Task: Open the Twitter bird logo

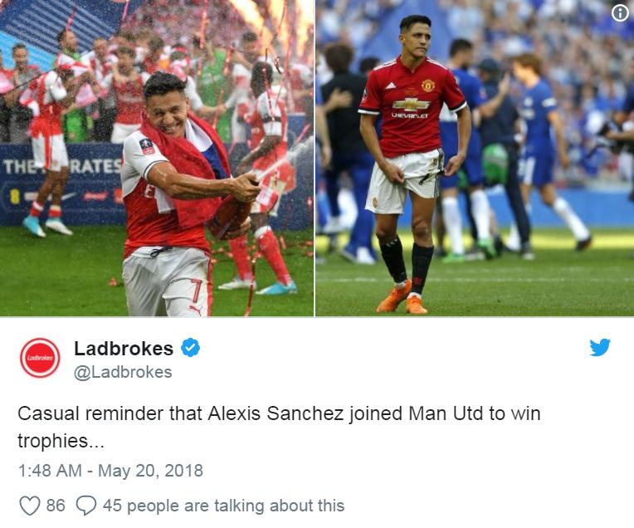Action: click(x=600, y=347)
